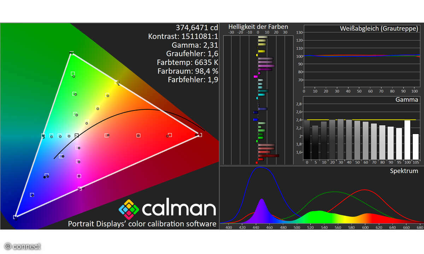Click the Gamma chart title
This screenshot has width=424, height=254.
pyautogui.click(x=407, y=100)
